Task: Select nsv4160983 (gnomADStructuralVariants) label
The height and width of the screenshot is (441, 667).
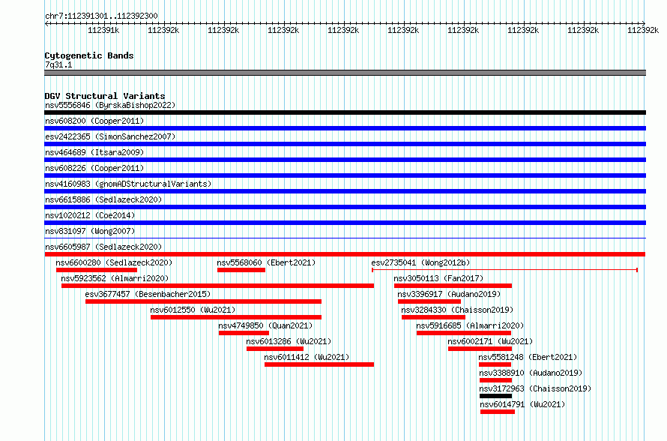Action: [128, 184]
